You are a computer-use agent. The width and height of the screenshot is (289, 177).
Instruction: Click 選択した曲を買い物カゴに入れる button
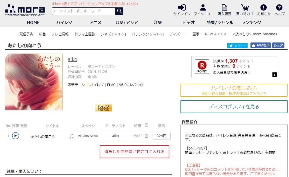(x=135, y=152)
